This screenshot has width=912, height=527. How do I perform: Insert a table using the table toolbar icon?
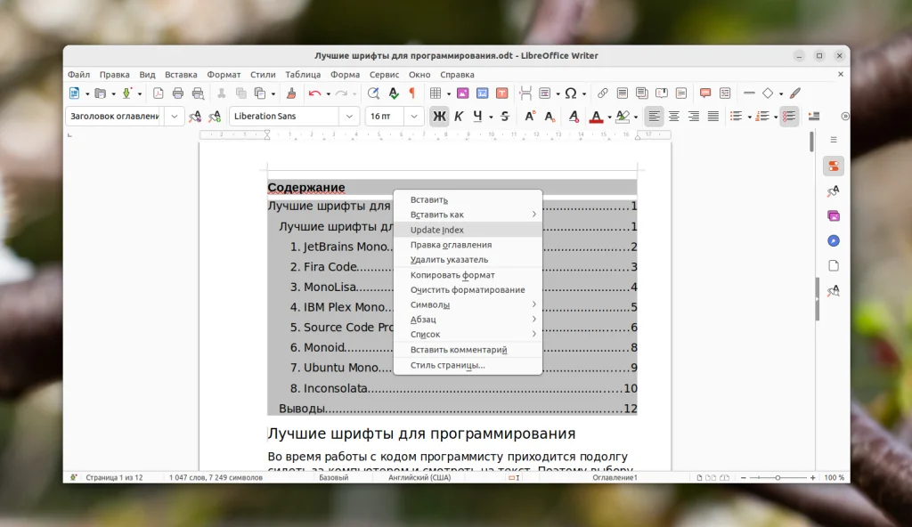coord(436,93)
